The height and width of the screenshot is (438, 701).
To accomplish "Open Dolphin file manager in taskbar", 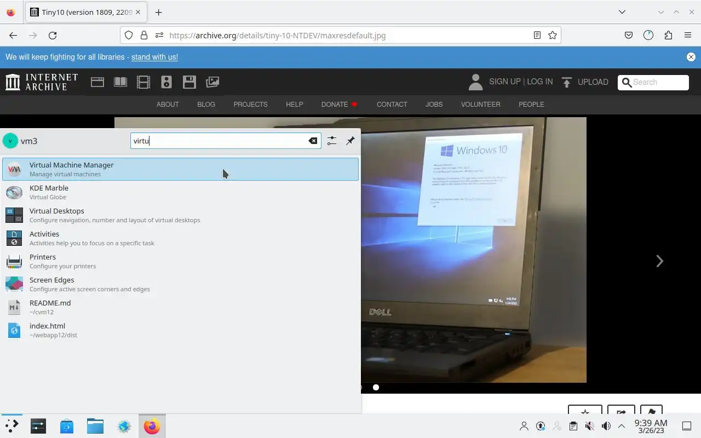I will point(95,426).
